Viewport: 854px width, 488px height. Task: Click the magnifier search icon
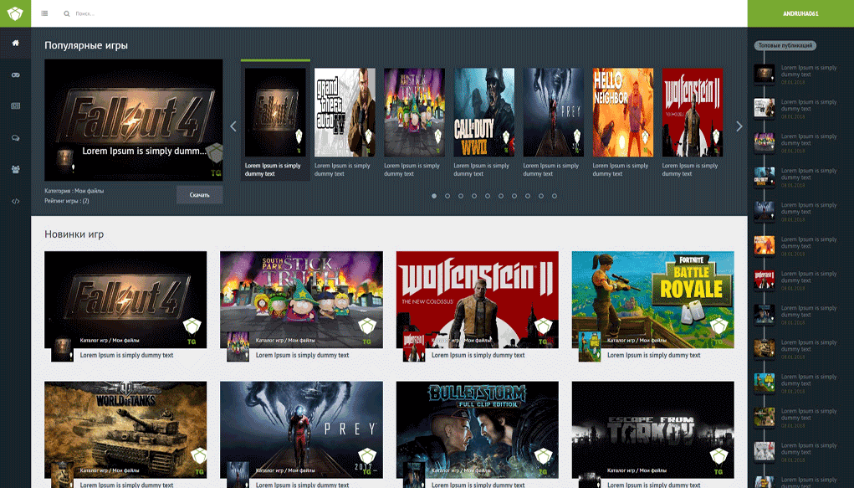click(66, 13)
